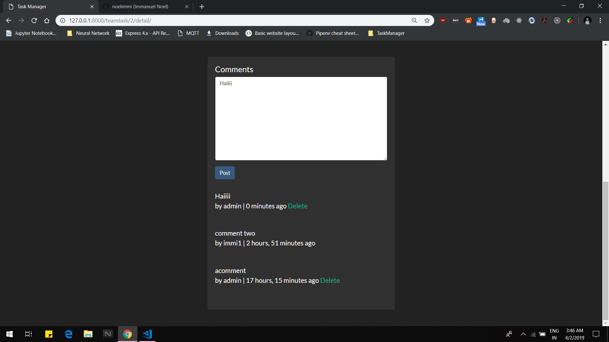View site information icon in address bar
This screenshot has width=609, height=342.
click(x=62, y=21)
